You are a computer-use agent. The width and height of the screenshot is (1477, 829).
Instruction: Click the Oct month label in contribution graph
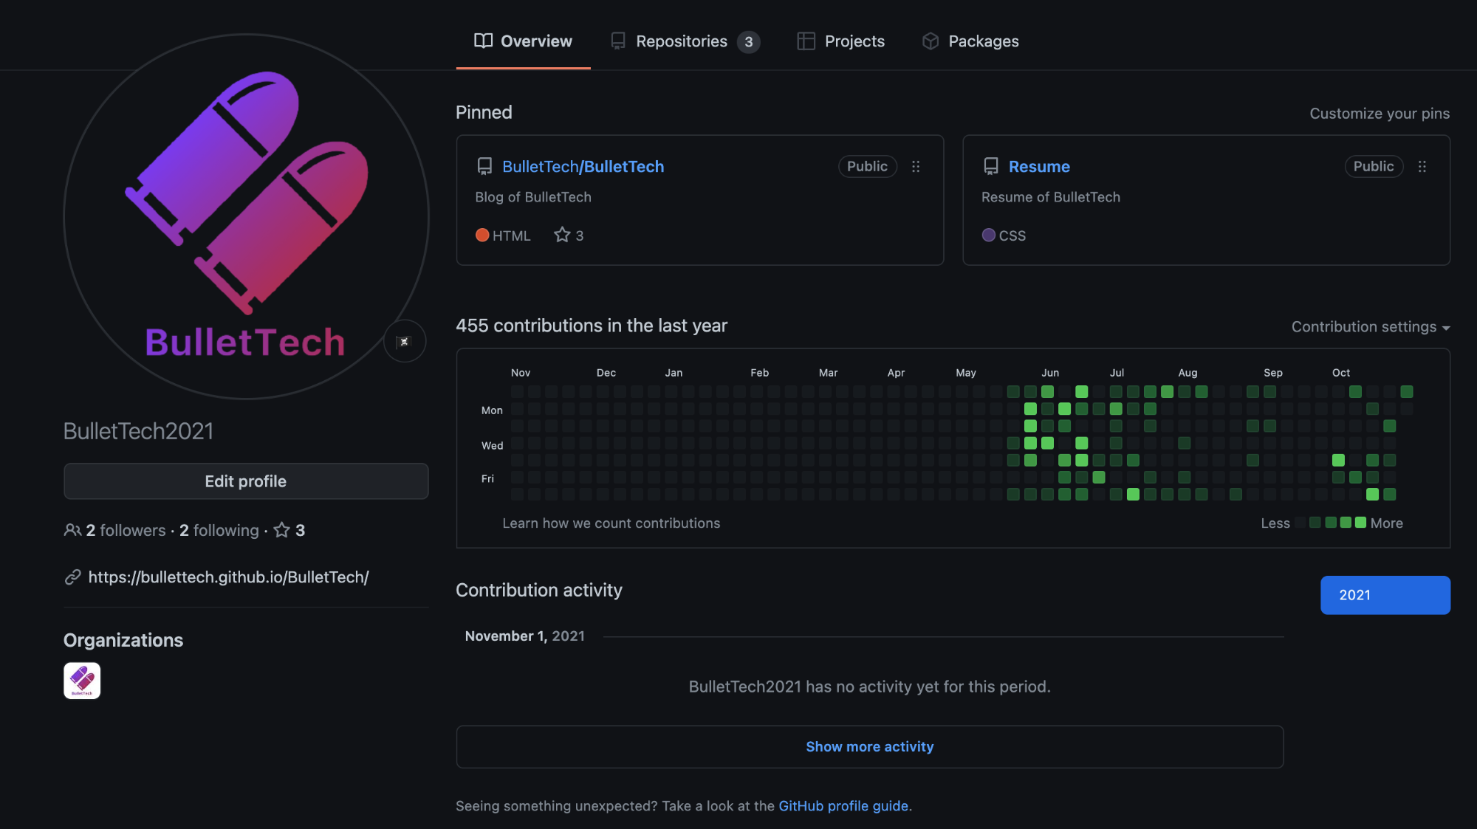[1341, 373]
